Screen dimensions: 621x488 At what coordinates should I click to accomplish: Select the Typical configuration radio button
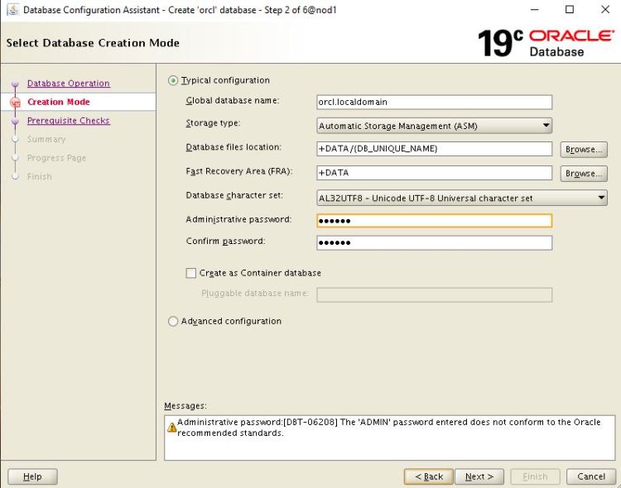tap(173, 80)
